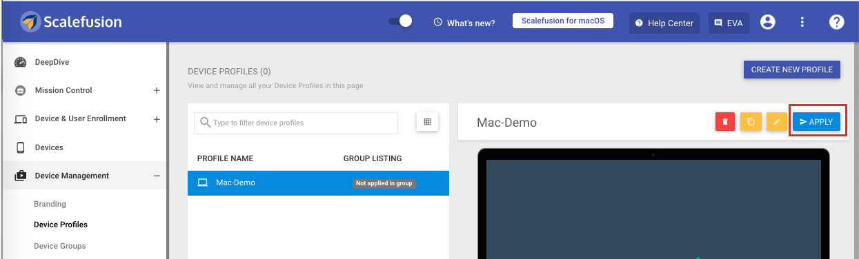Click CREATE NEW PROFILE button

point(792,70)
